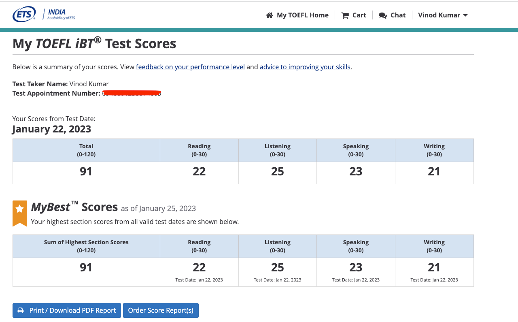This screenshot has width=518, height=322.
Task: Click the printer icon on the PDF button
Action: [x=20, y=310]
